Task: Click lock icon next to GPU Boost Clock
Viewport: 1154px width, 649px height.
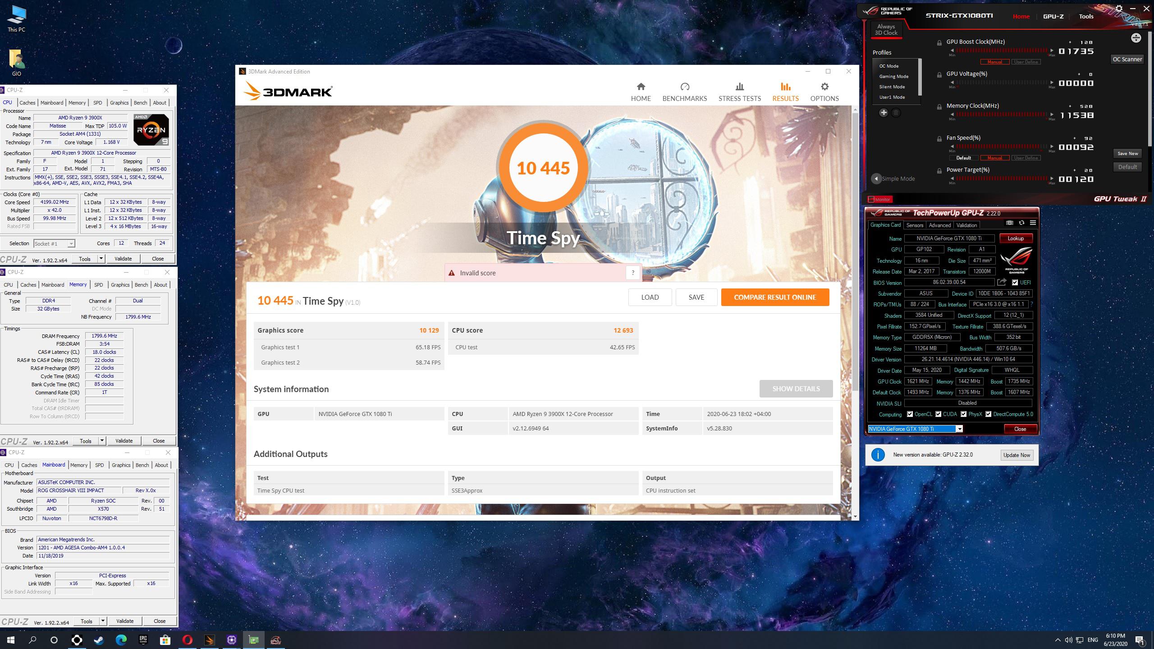Action: (939, 43)
